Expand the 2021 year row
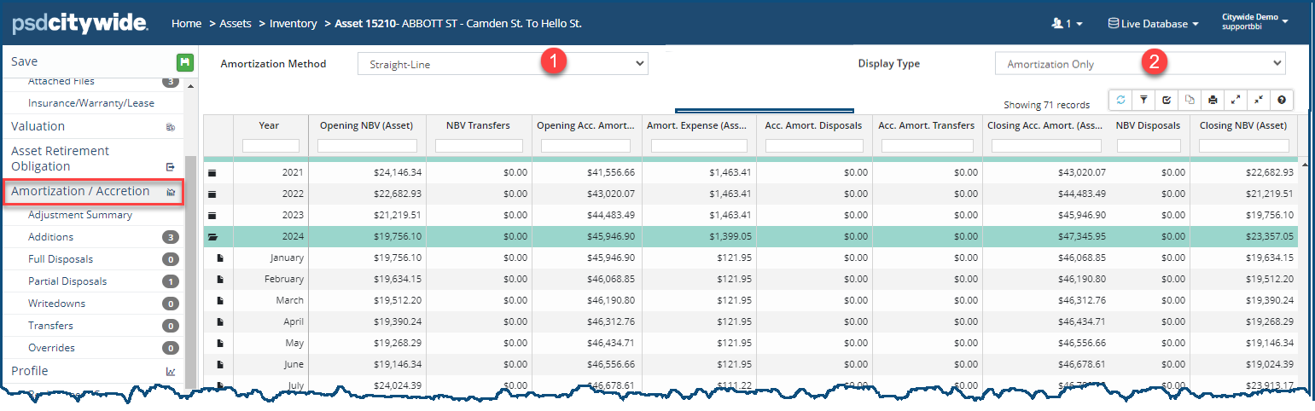This screenshot has width=1315, height=411. (x=212, y=173)
